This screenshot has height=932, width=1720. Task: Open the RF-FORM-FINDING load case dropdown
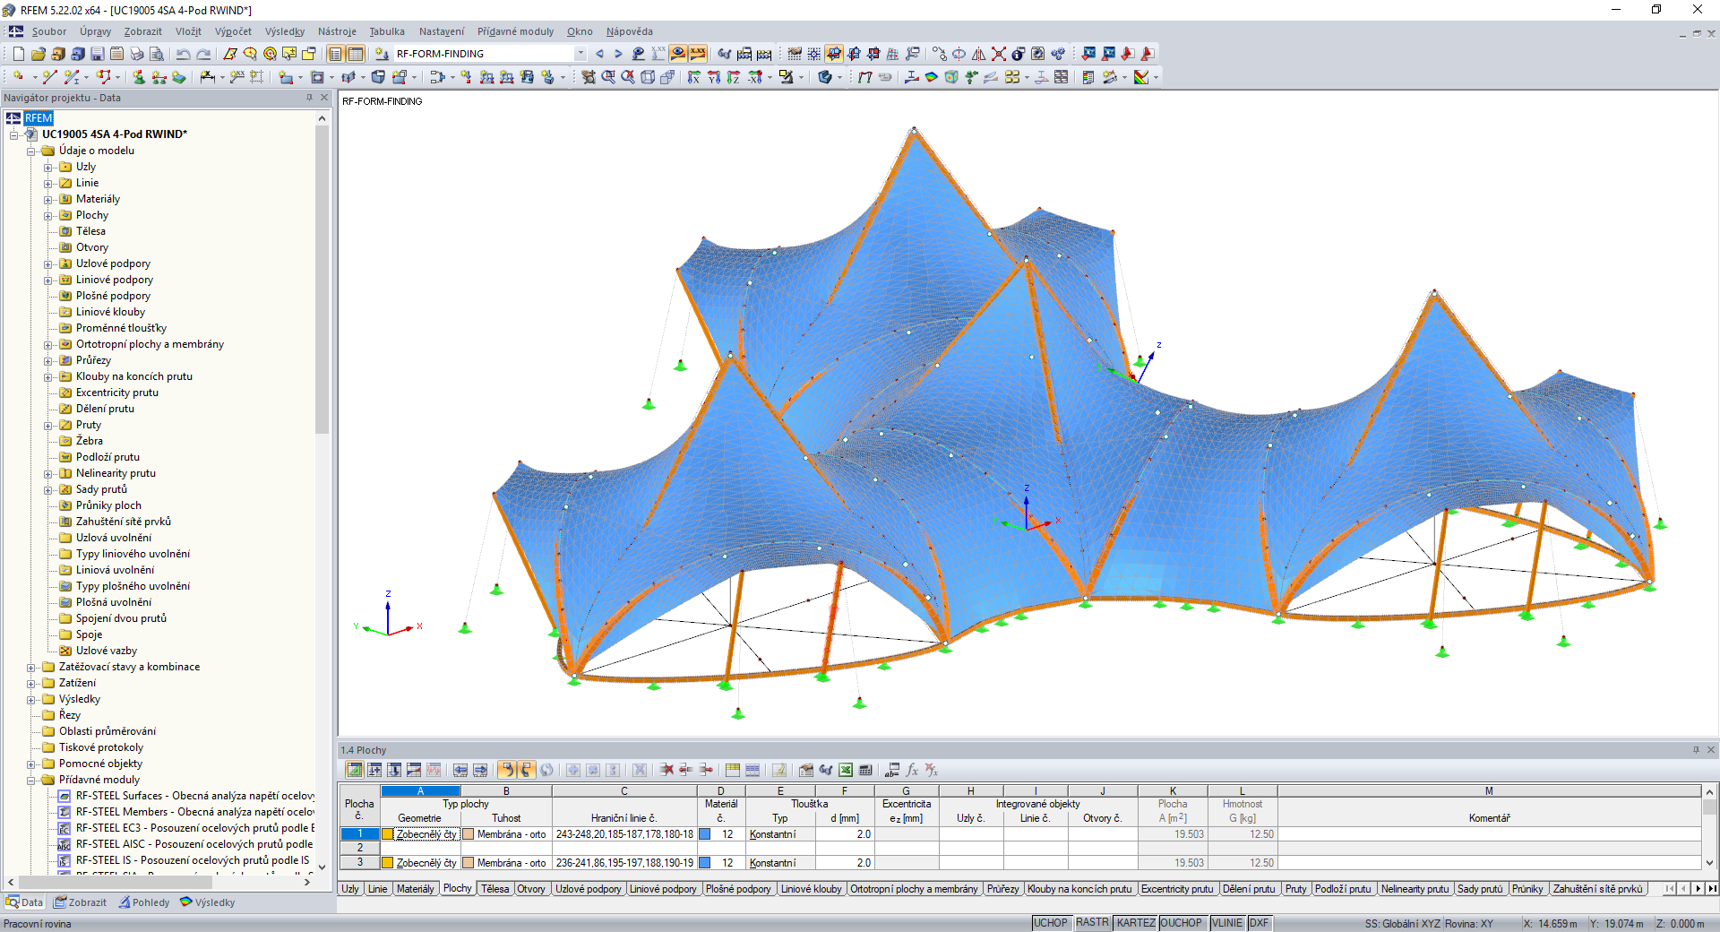(x=580, y=54)
